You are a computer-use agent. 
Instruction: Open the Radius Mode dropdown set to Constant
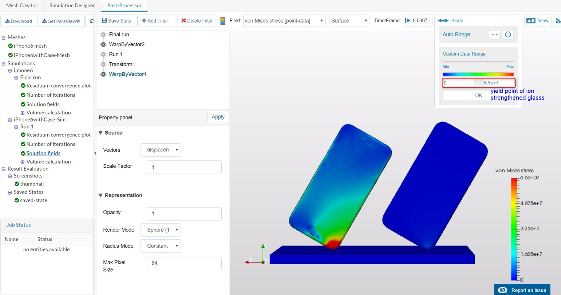coord(161,246)
